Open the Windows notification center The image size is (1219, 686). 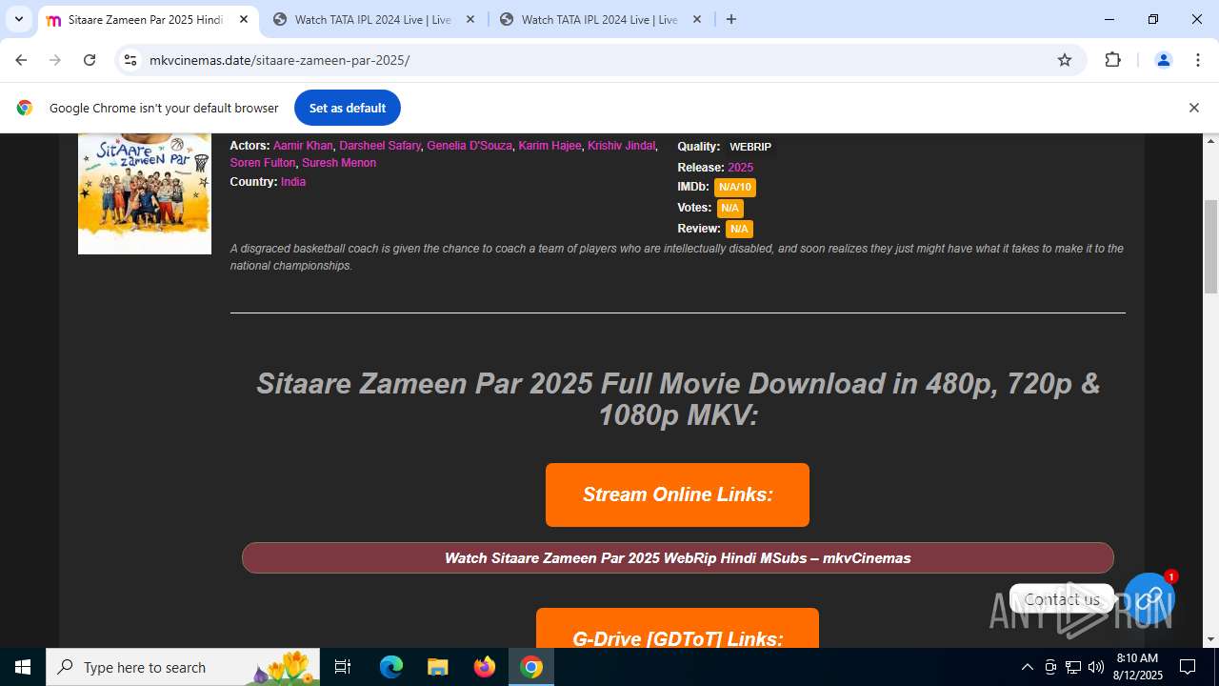(x=1188, y=667)
